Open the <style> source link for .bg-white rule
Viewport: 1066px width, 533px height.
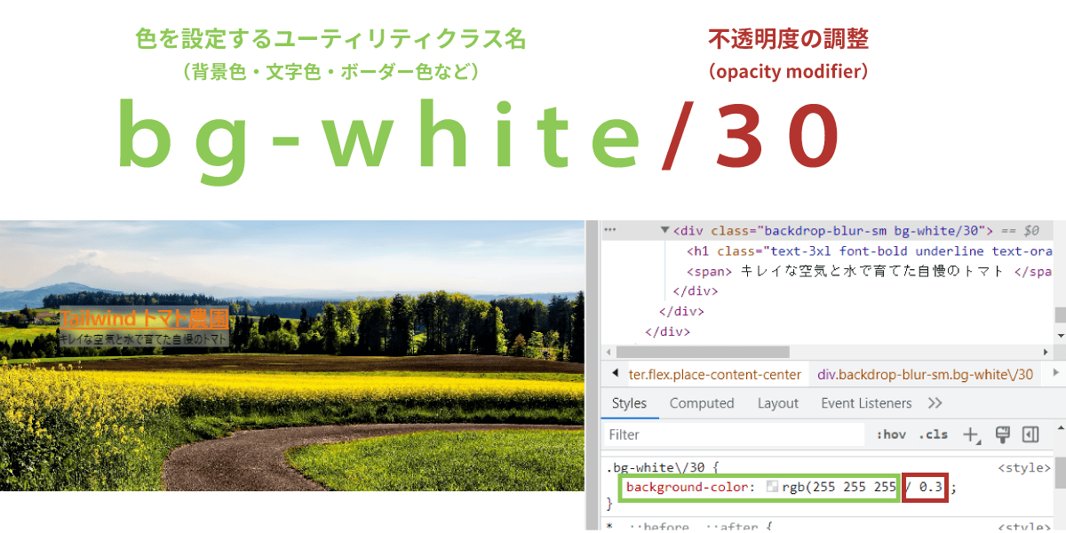pos(1024,467)
